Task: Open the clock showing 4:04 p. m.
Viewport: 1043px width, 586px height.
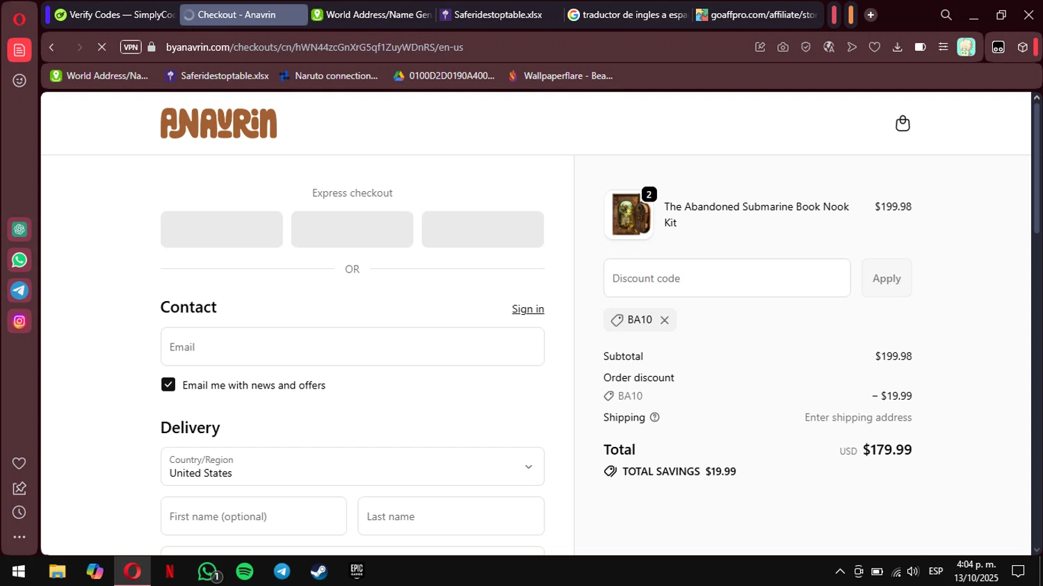Action: coord(976,571)
